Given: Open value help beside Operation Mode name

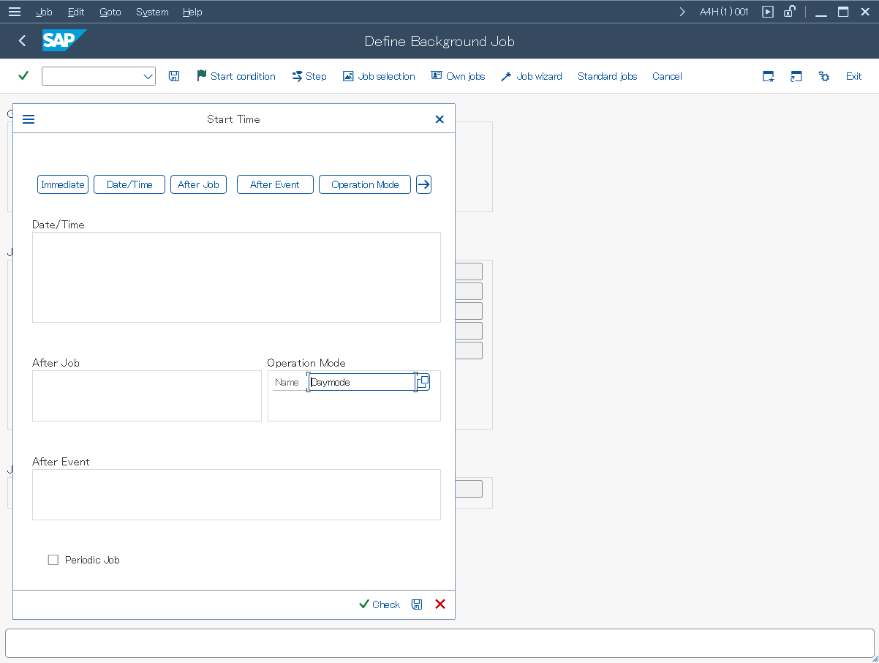Looking at the screenshot, I should coord(423,382).
